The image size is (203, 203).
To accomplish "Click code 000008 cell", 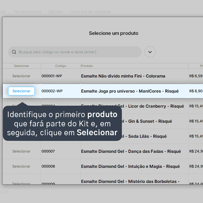I will pos(48,166).
